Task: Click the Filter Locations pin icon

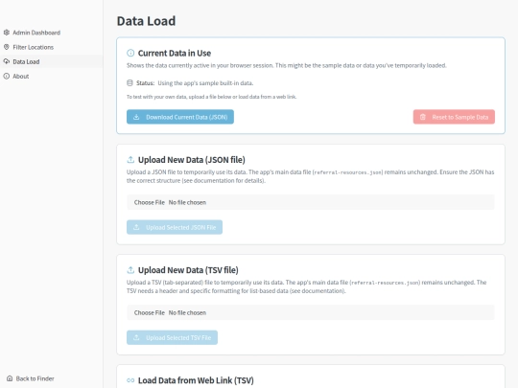Action: [x=7, y=47]
